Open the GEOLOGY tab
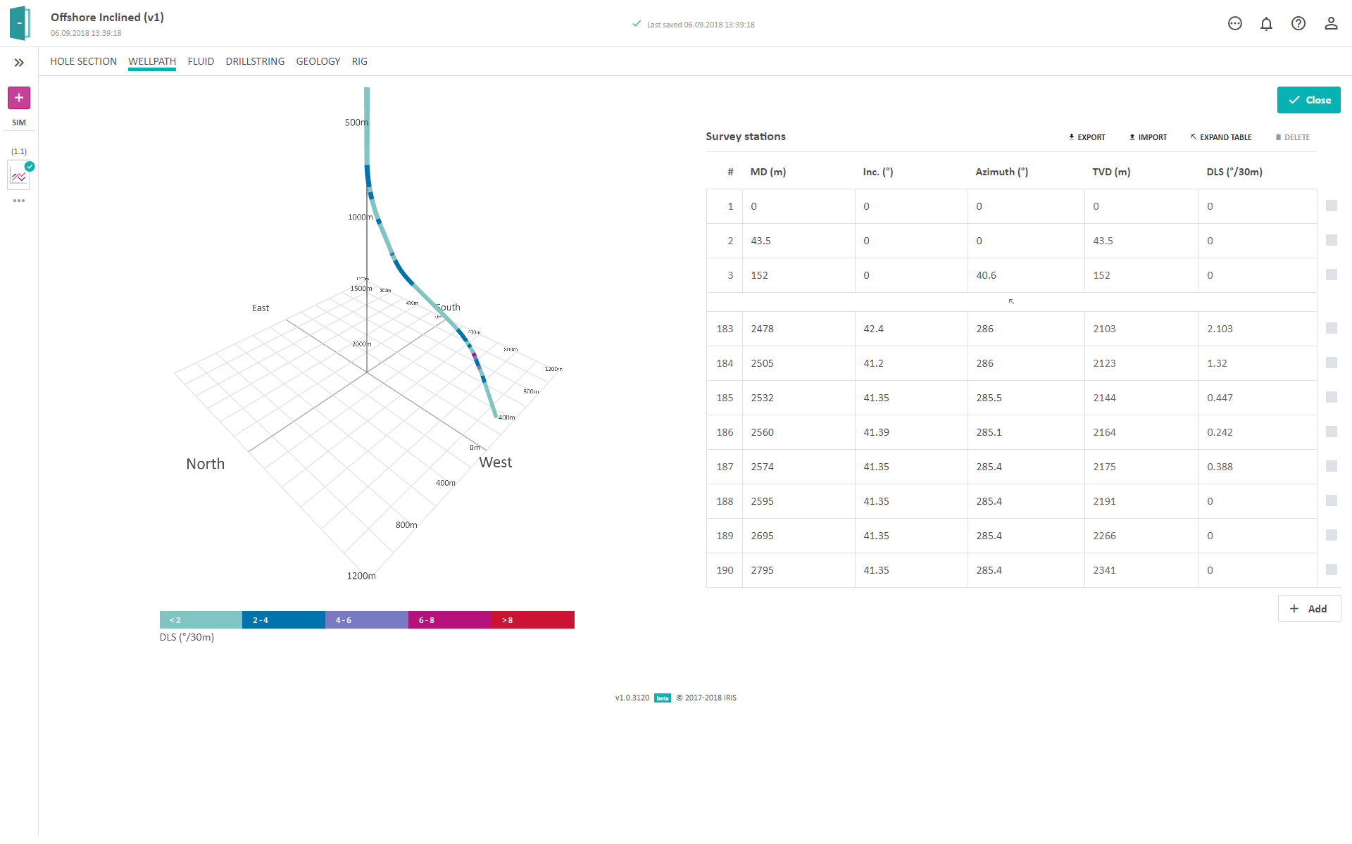 318,61
